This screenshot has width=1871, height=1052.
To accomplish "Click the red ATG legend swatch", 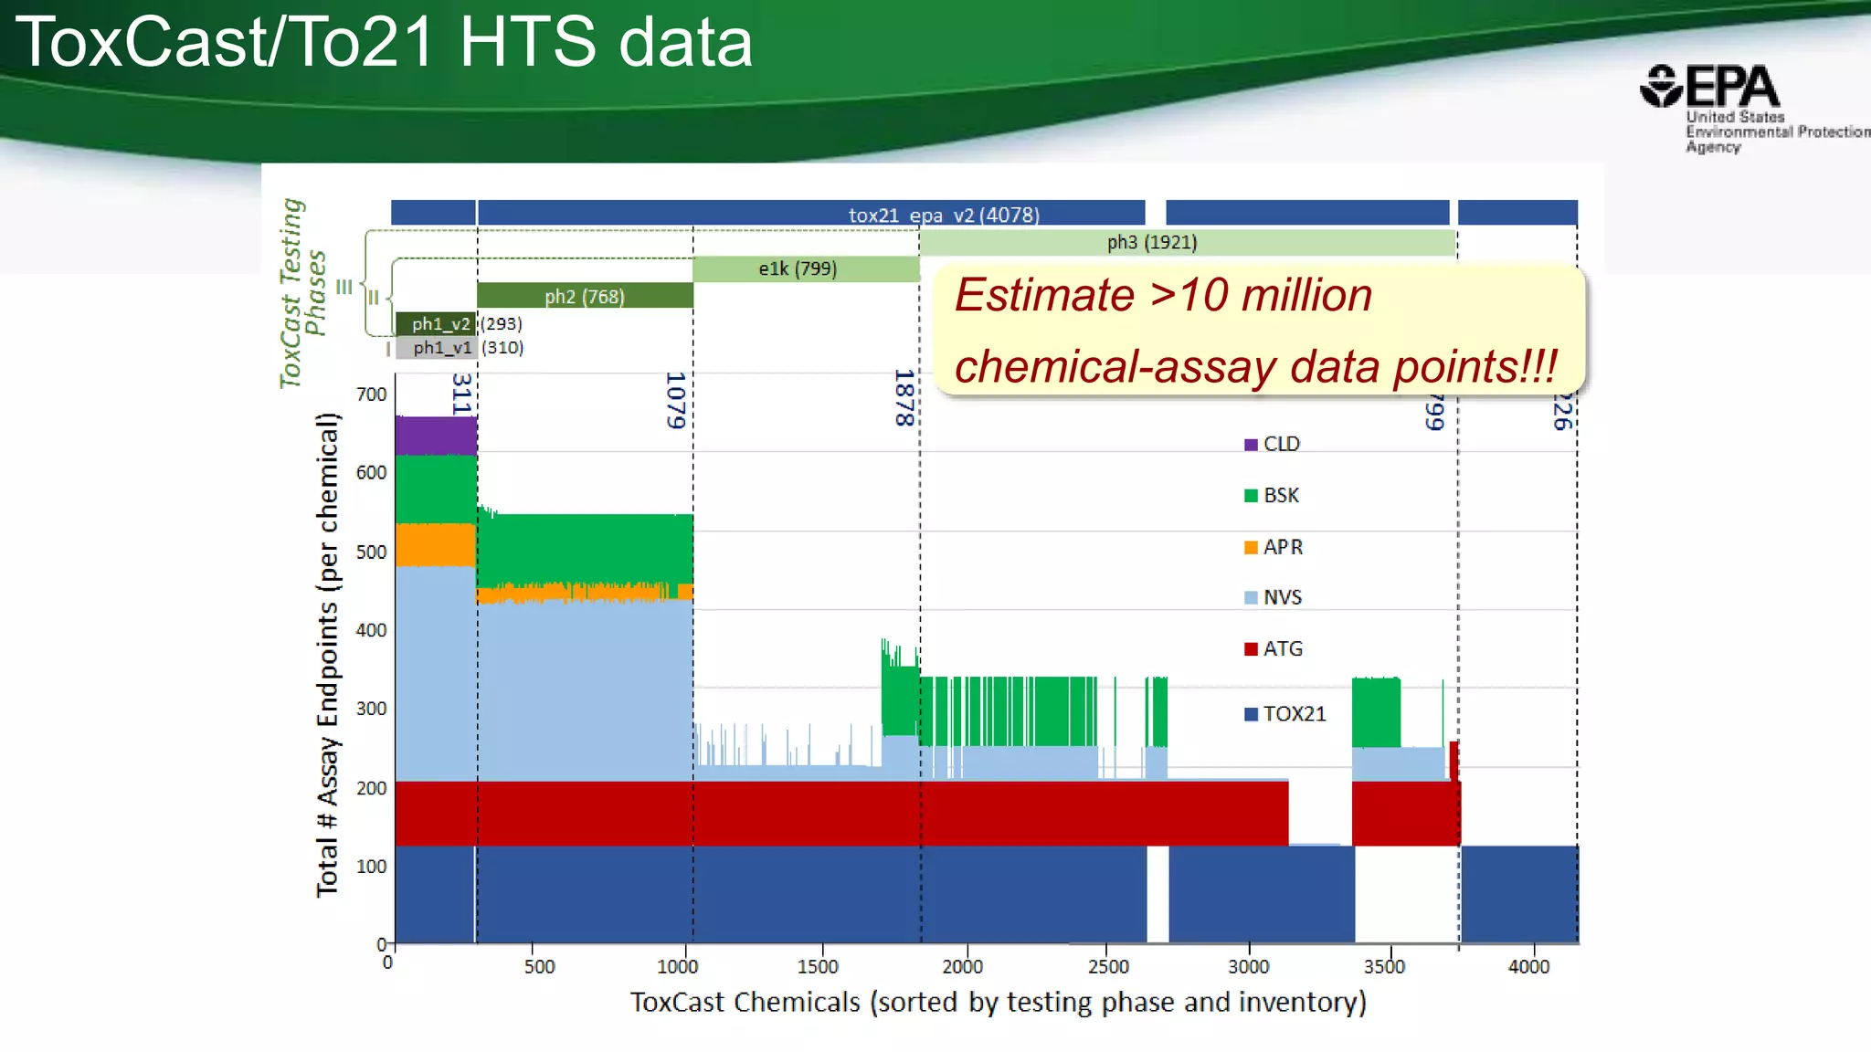I will click(x=1251, y=649).
